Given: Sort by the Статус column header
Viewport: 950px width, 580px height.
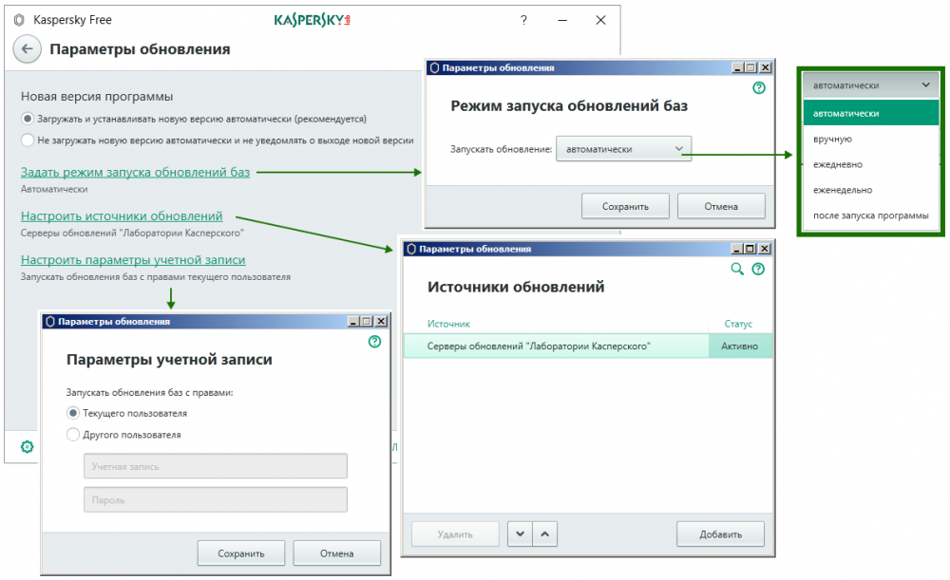Looking at the screenshot, I should pos(738,324).
